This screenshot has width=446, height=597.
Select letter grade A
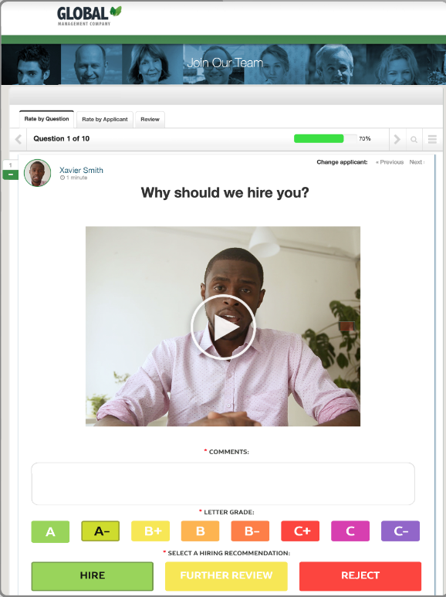click(50, 531)
